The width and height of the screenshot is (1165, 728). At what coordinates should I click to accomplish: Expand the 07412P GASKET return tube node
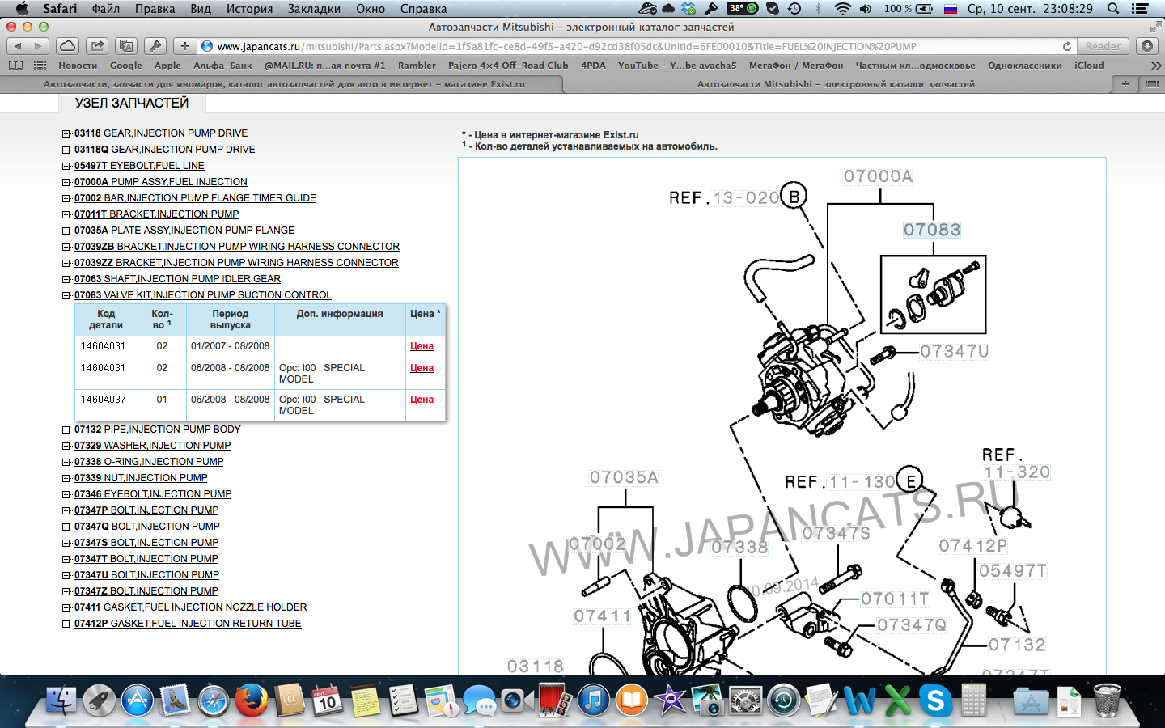coord(66,624)
